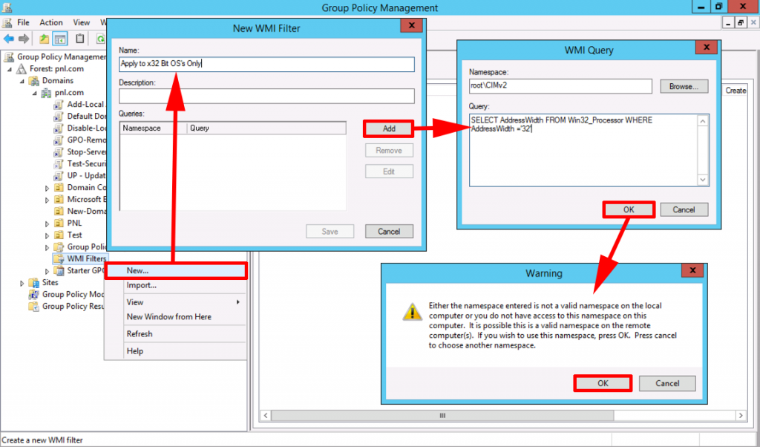
Task: Click OK in the WMI Query dialog
Action: tap(628, 209)
